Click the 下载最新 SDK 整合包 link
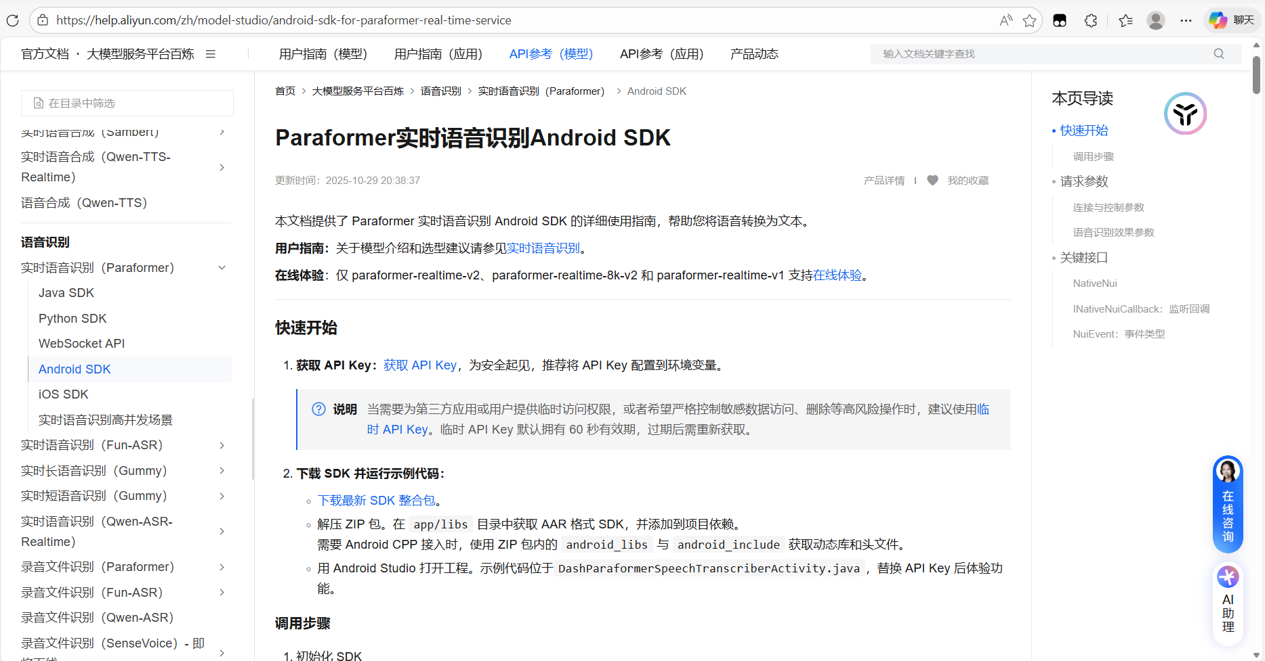1265x661 pixels. click(377, 500)
